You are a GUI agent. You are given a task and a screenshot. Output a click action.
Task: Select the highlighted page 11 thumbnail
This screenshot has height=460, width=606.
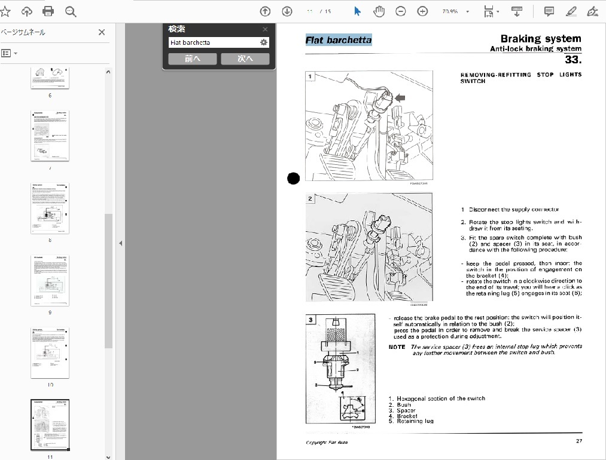[x=50, y=425]
